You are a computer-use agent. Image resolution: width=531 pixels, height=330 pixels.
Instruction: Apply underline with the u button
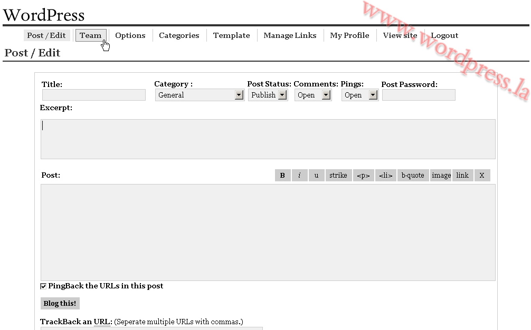pyautogui.click(x=316, y=175)
